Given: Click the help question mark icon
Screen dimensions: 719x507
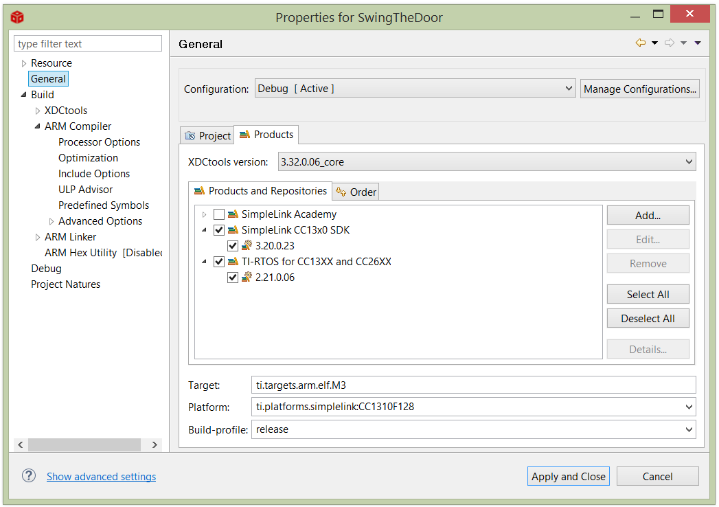Looking at the screenshot, I should click(28, 476).
